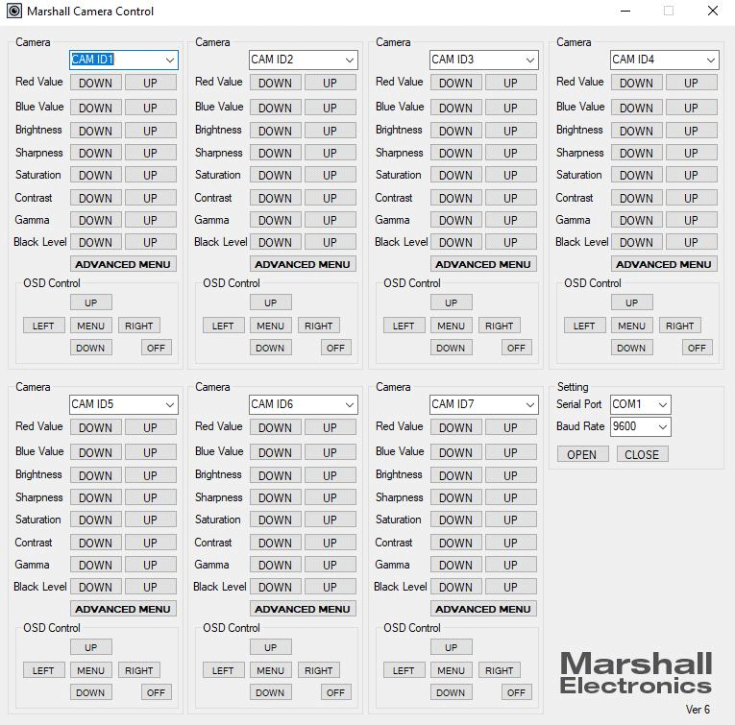
Task: Click OSD Control DOWN for CAM ID4
Action: 631,348
